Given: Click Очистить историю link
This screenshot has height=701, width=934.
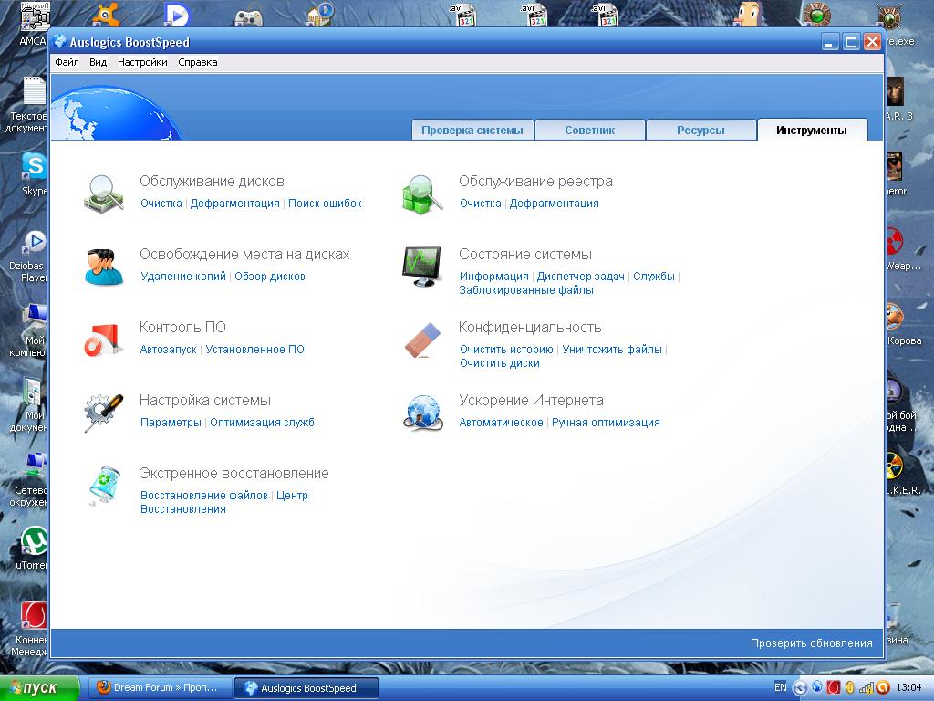Looking at the screenshot, I should coord(507,350).
